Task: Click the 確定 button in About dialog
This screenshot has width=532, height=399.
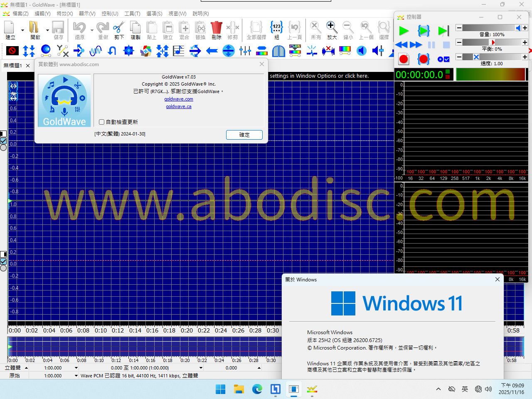Action: coord(244,135)
